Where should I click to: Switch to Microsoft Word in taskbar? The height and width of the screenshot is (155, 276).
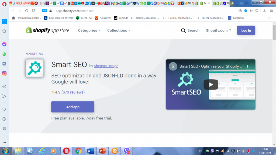[91, 151]
